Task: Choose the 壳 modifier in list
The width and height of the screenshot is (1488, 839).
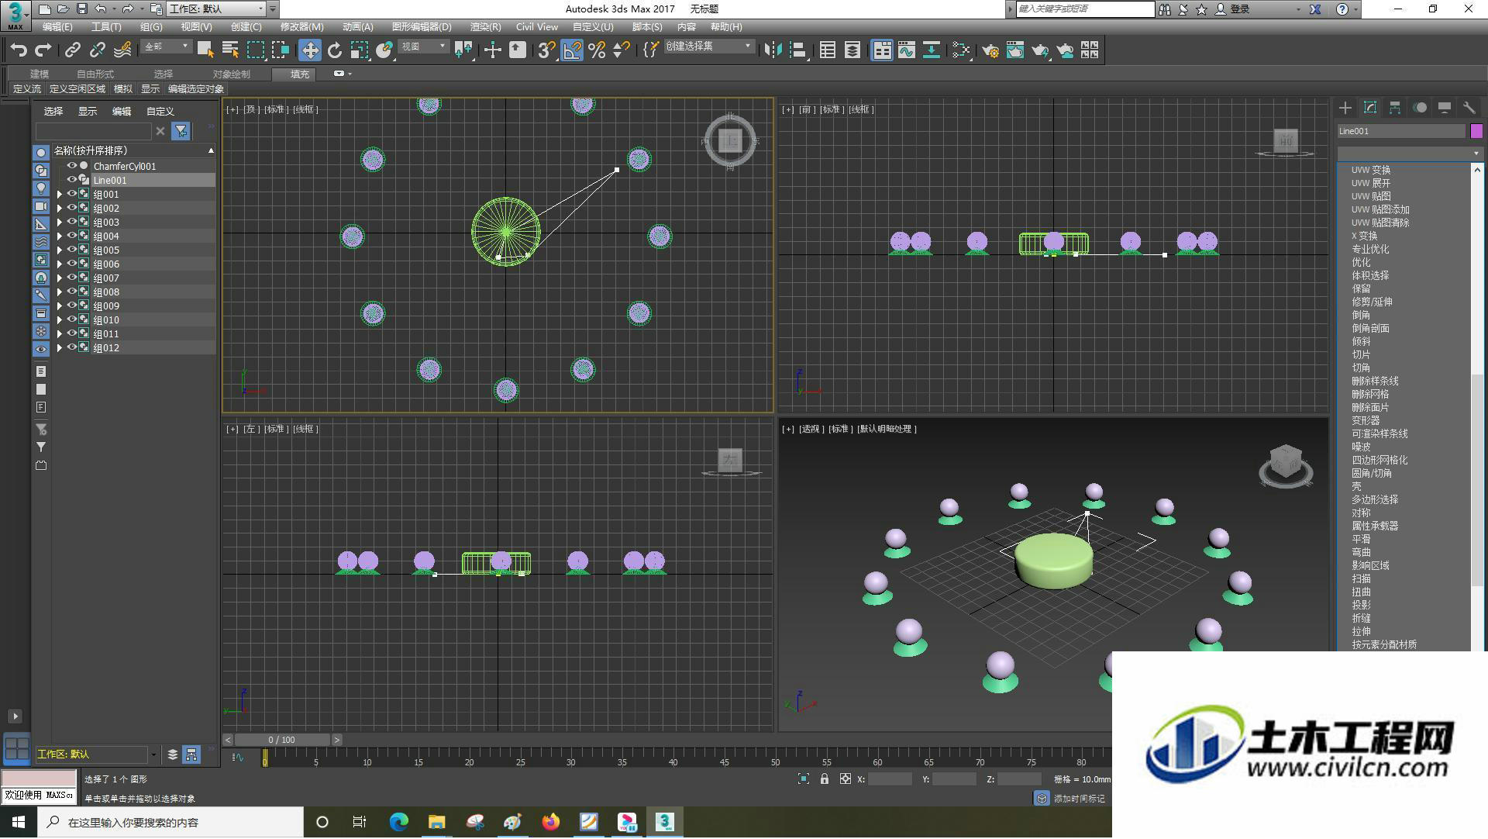Action: coord(1356,486)
